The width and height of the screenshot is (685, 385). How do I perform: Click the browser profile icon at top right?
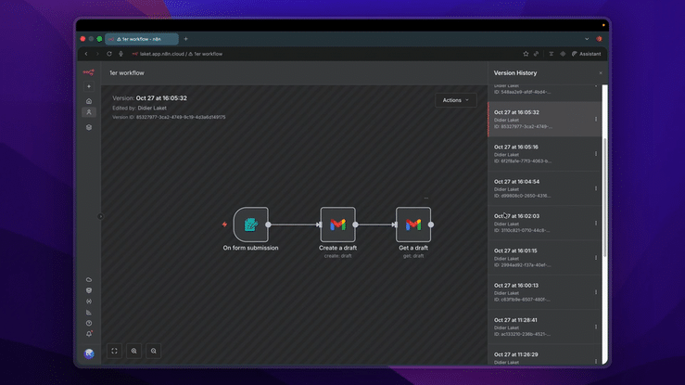click(x=599, y=39)
